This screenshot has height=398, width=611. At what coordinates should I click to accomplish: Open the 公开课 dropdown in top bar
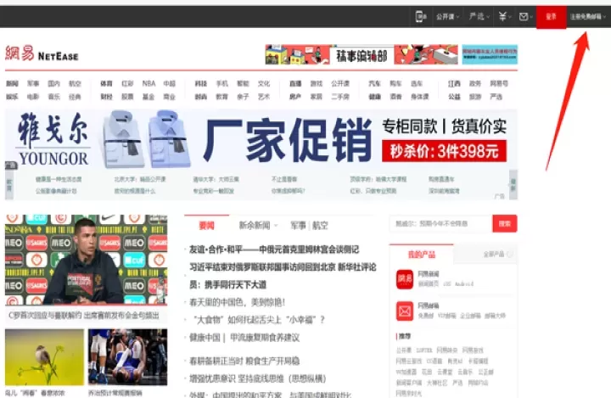click(x=447, y=17)
